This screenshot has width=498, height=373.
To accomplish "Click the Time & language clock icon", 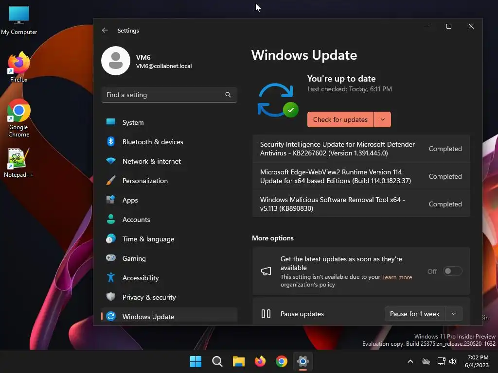I will point(111,238).
